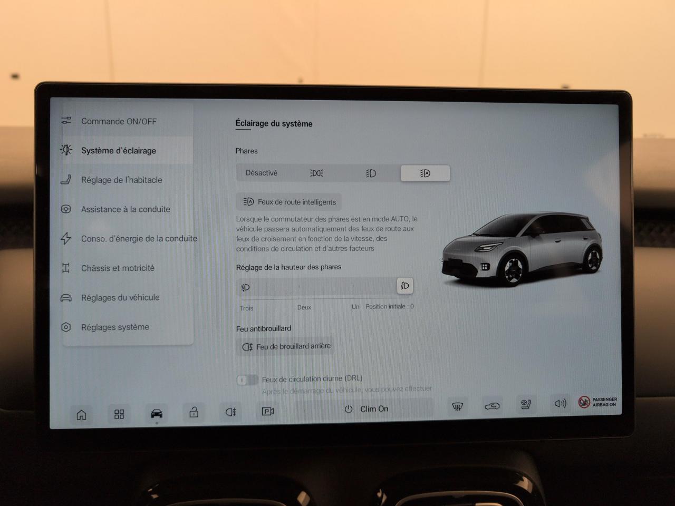Image resolution: width=675 pixels, height=506 pixels.
Task: Open Système d'éclairage menu
Action: tap(127, 150)
